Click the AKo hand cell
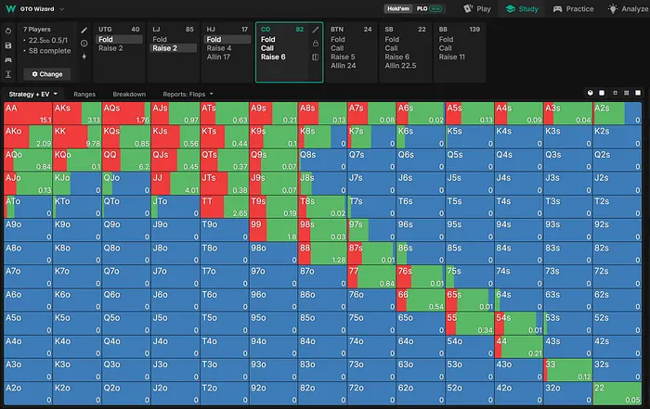 tap(28, 137)
